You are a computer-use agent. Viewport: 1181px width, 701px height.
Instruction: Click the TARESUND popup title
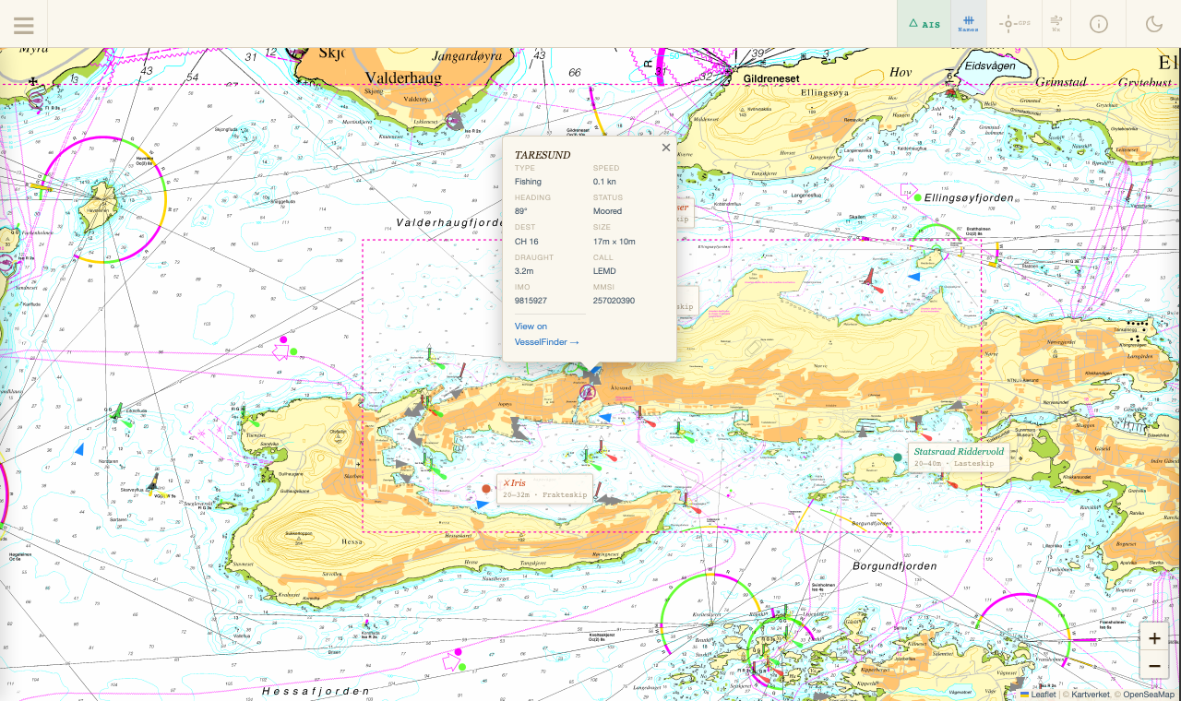coord(543,155)
